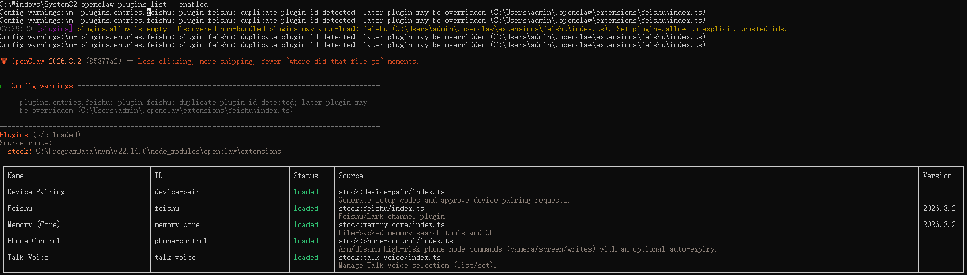The height and width of the screenshot is (275, 967).
Task: Click 'Memory (Core)' plugin name
Action: 34,224
